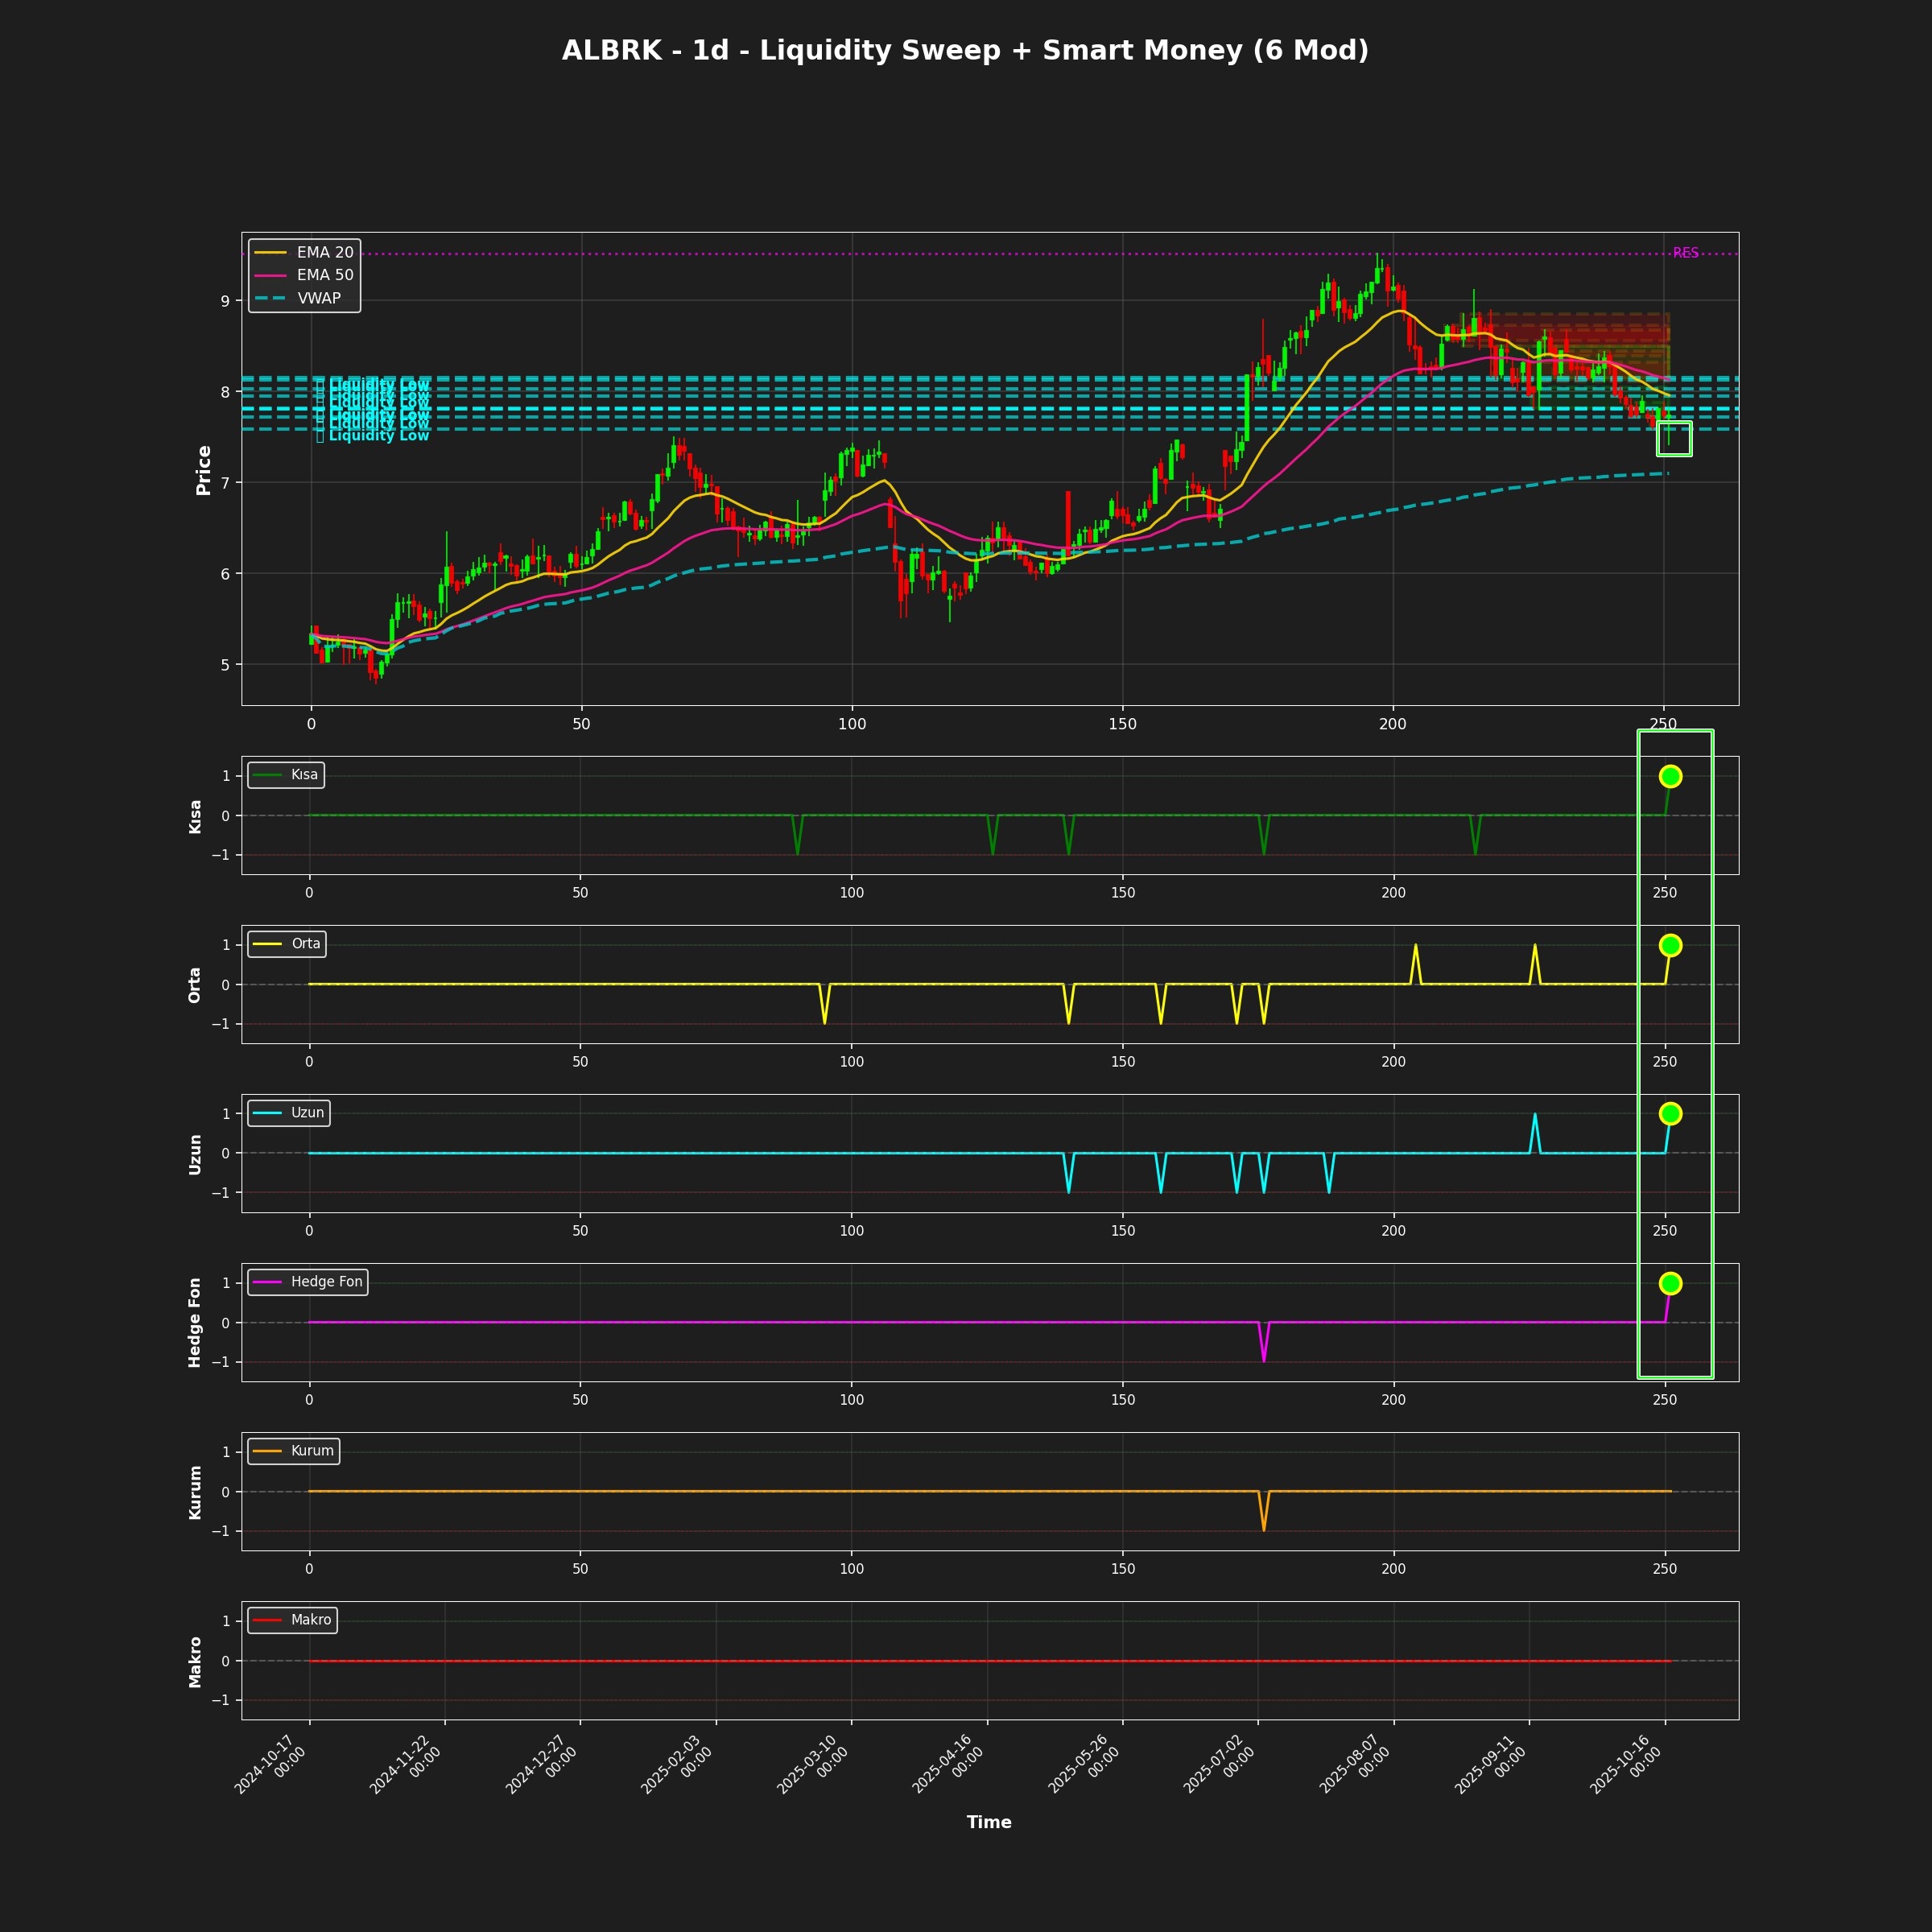This screenshot has width=1932, height=1932.
Task: Click the Uzun legend label
Action: (x=307, y=1113)
